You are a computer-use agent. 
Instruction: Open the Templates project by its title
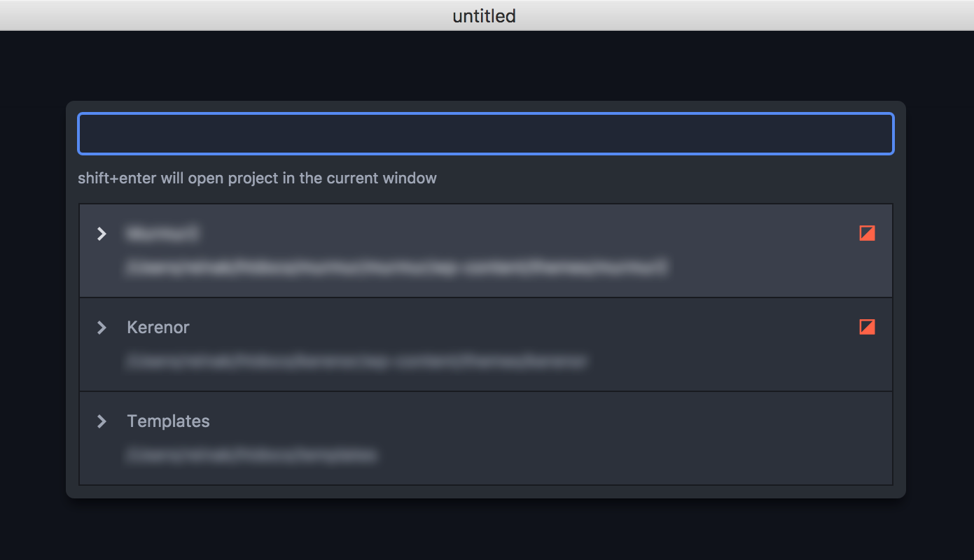tap(168, 421)
